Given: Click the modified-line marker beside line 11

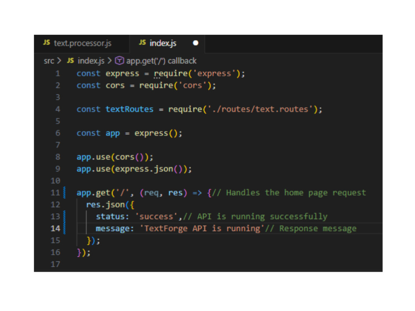Looking at the screenshot, I should click(x=64, y=192).
